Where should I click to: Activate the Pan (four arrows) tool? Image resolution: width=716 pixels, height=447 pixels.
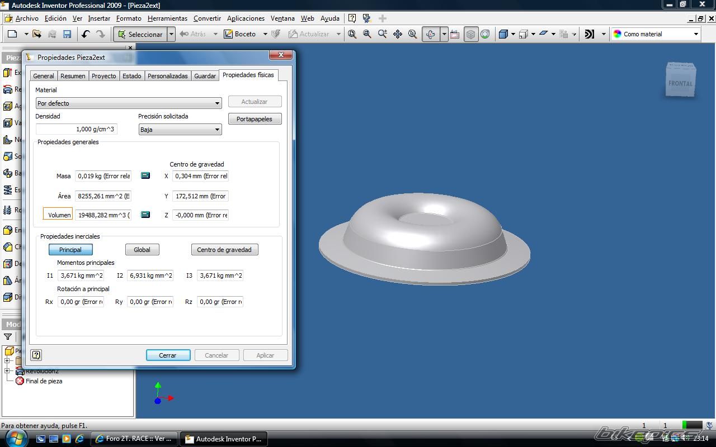coord(398,34)
